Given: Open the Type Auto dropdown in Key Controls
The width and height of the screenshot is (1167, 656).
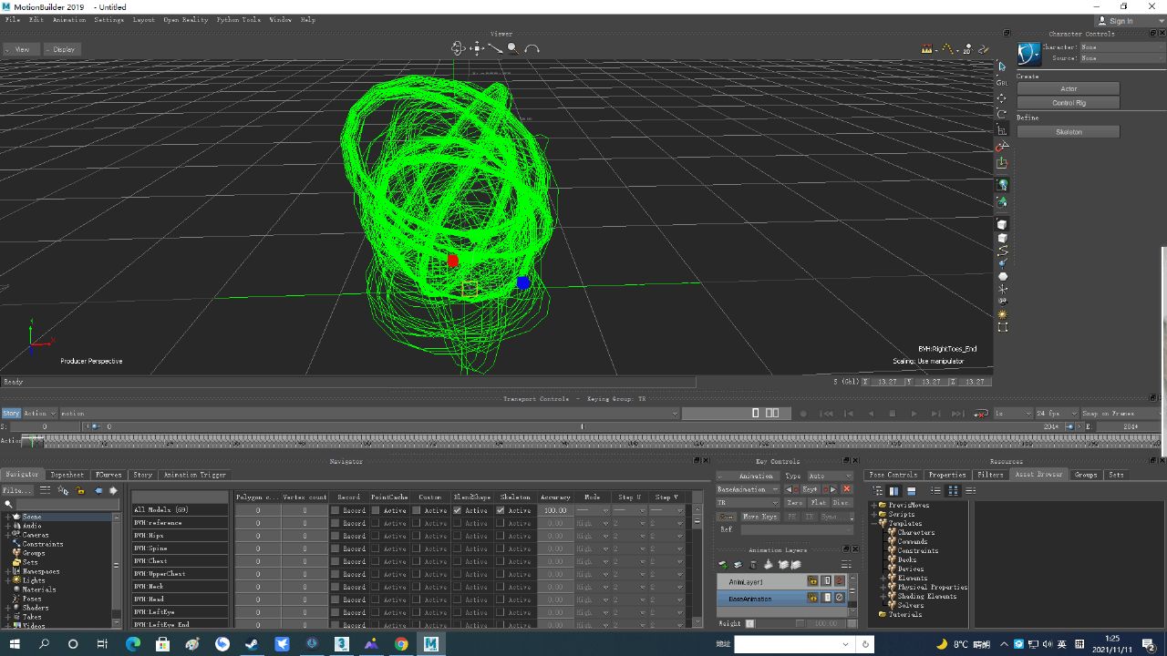Looking at the screenshot, I should click(x=828, y=476).
